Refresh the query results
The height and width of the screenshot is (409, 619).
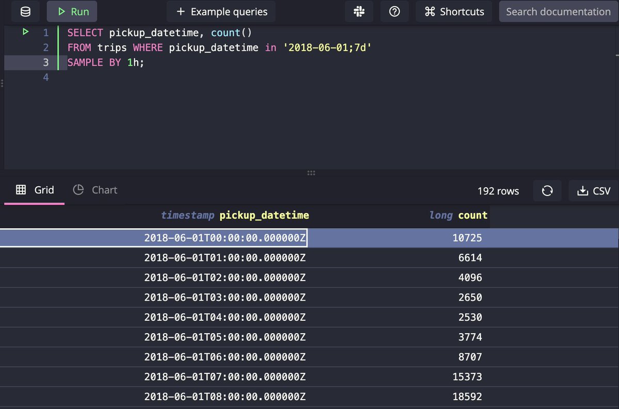pyautogui.click(x=547, y=190)
